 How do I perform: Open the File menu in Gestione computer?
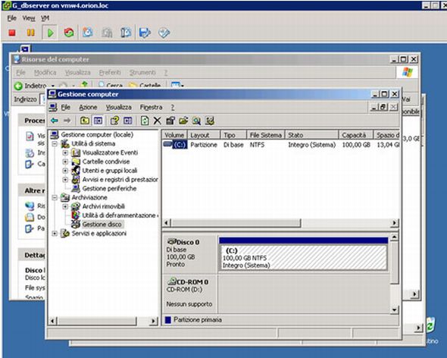pyautogui.click(x=65, y=108)
